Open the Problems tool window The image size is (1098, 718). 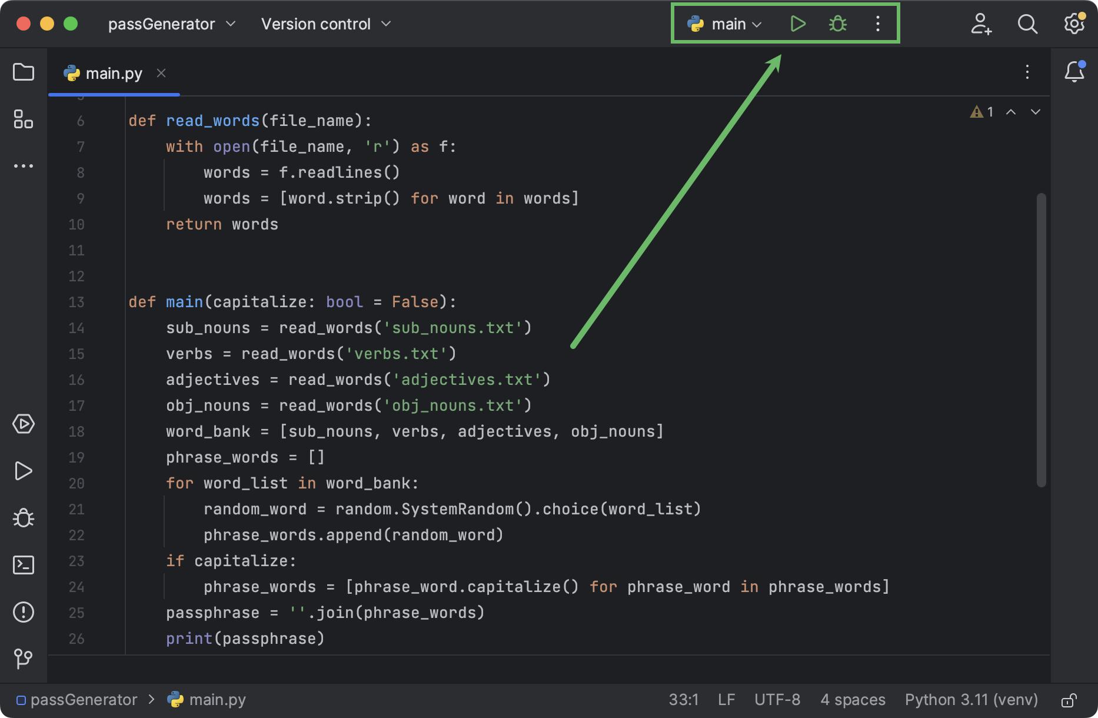(x=24, y=612)
